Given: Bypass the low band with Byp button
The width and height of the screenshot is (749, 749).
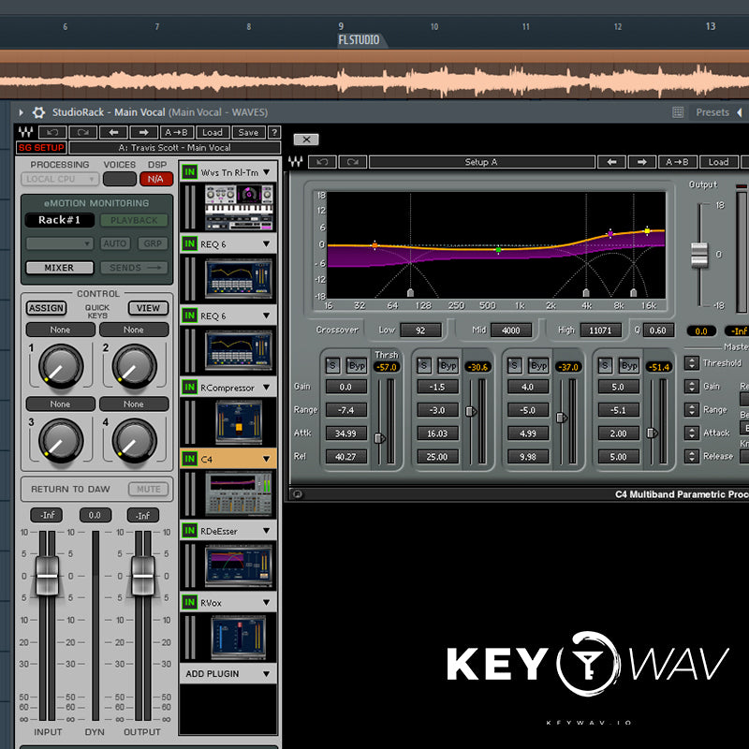Looking at the screenshot, I should (357, 365).
